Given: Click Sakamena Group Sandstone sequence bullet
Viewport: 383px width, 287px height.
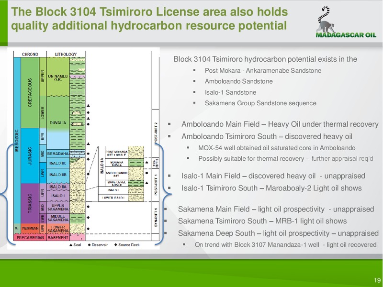Looking at the screenshot, I should [260, 103].
